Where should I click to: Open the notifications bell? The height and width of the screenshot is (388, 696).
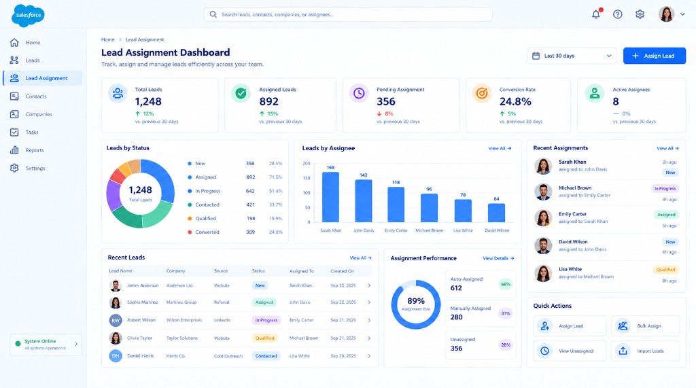596,14
